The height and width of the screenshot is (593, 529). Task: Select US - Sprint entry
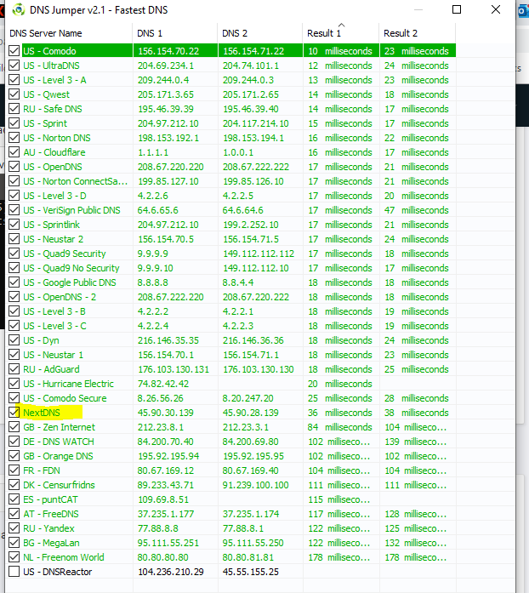pyautogui.click(x=45, y=123)
